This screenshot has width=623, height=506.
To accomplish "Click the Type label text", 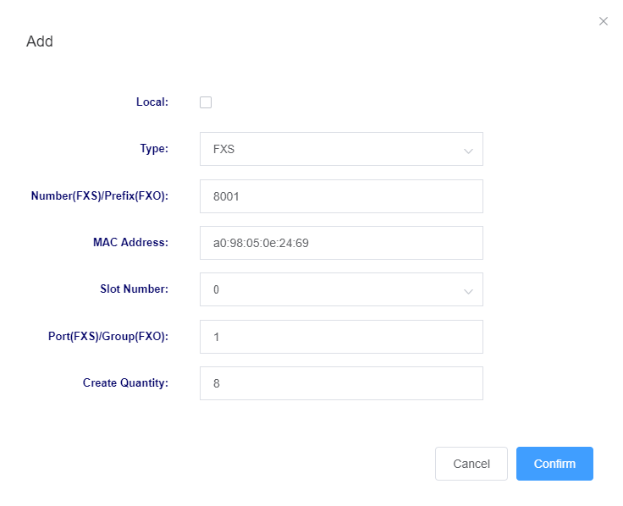I will click(154, 149).
